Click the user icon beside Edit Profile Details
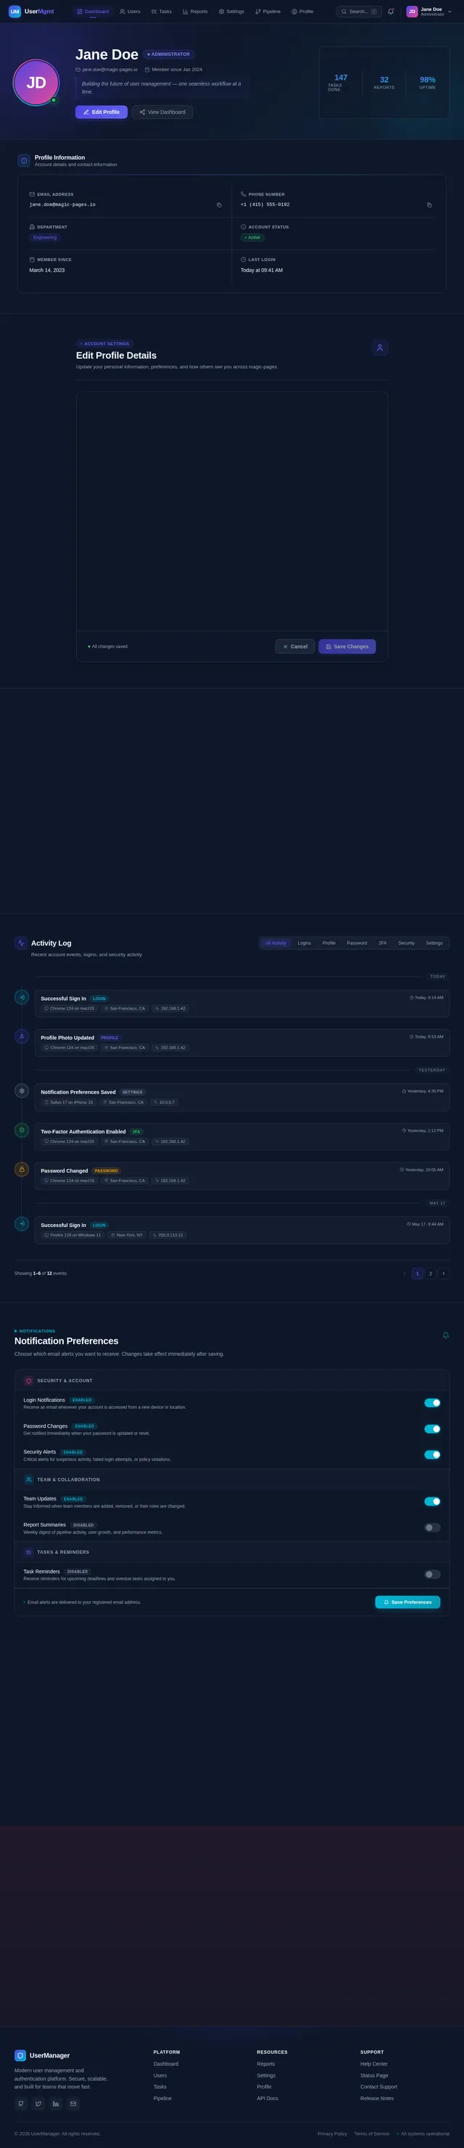 pos(380,347)
